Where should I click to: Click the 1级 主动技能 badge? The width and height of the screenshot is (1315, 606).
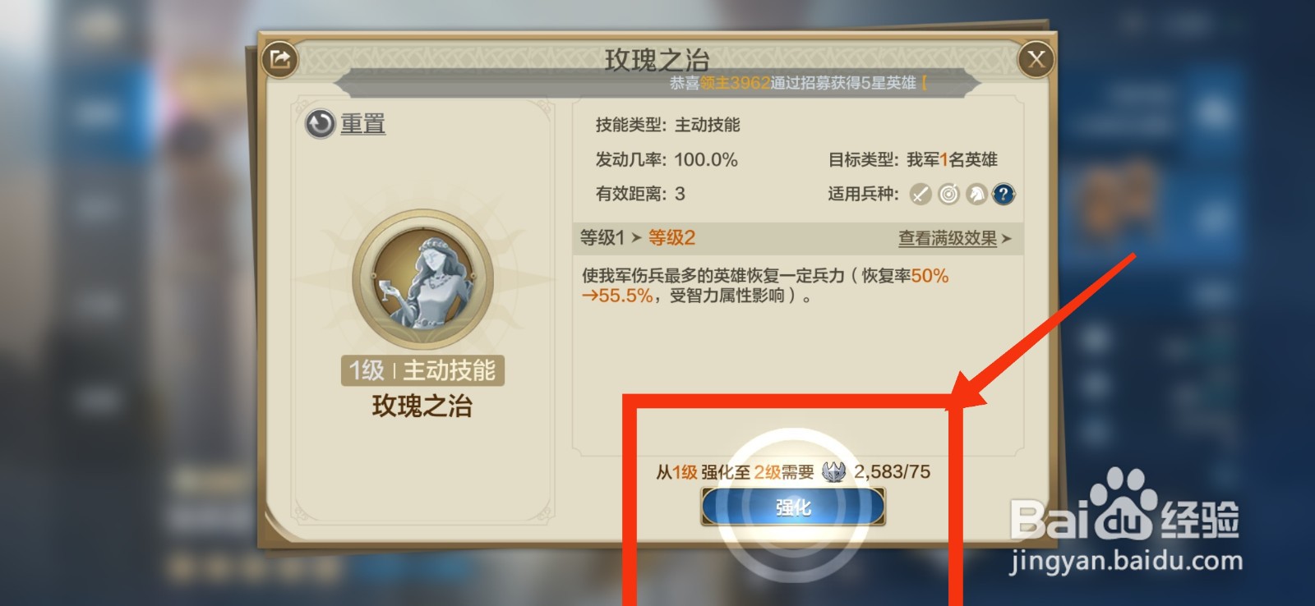pyautogui.click(x=422, y=370)
